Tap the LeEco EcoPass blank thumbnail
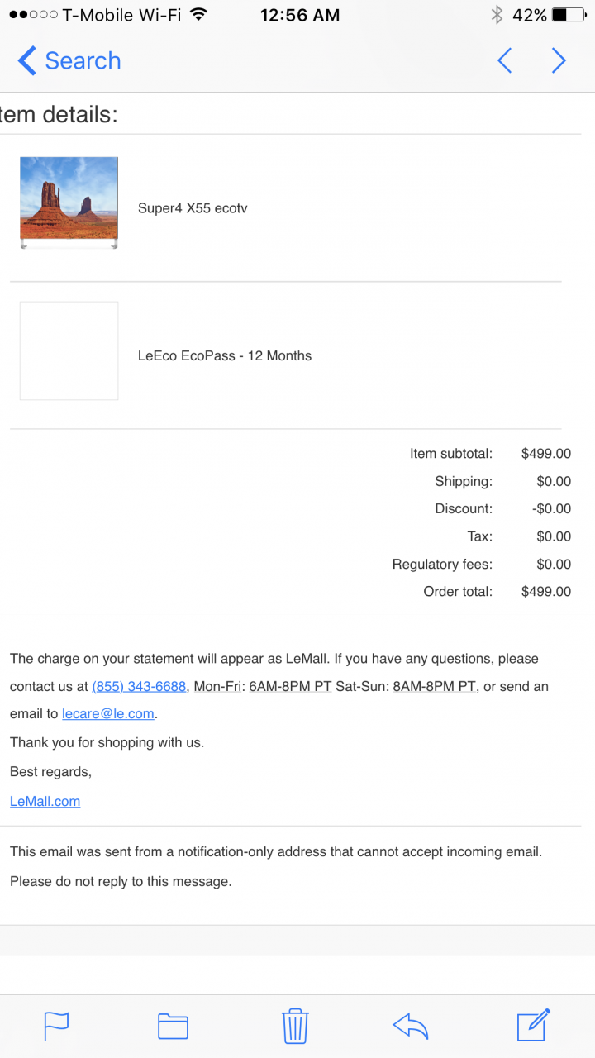Screen dimensions: 595x1058 [x=69, y=350]
